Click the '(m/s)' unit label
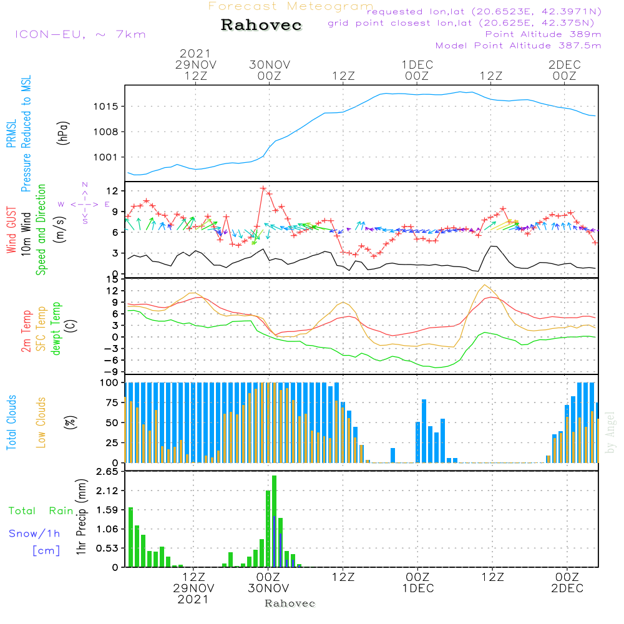Image resolution: width=624 pixels, height=624 pixels. [x=60, y=230]
